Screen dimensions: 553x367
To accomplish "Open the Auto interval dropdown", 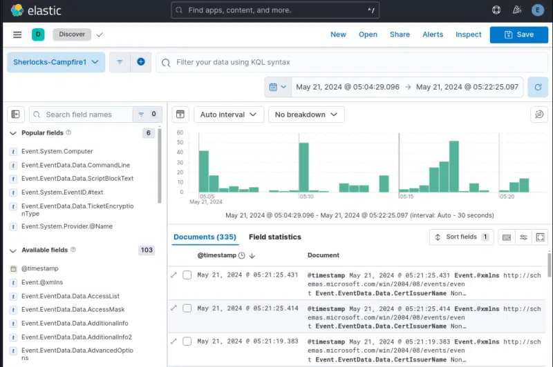I will coord(228,115).
